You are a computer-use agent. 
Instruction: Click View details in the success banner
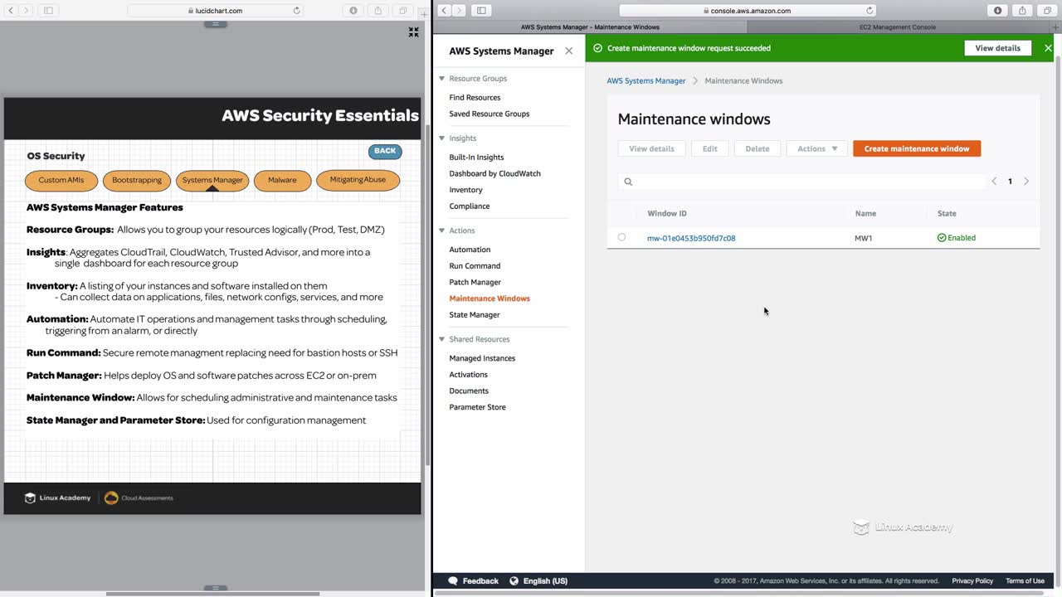(997, 48)
